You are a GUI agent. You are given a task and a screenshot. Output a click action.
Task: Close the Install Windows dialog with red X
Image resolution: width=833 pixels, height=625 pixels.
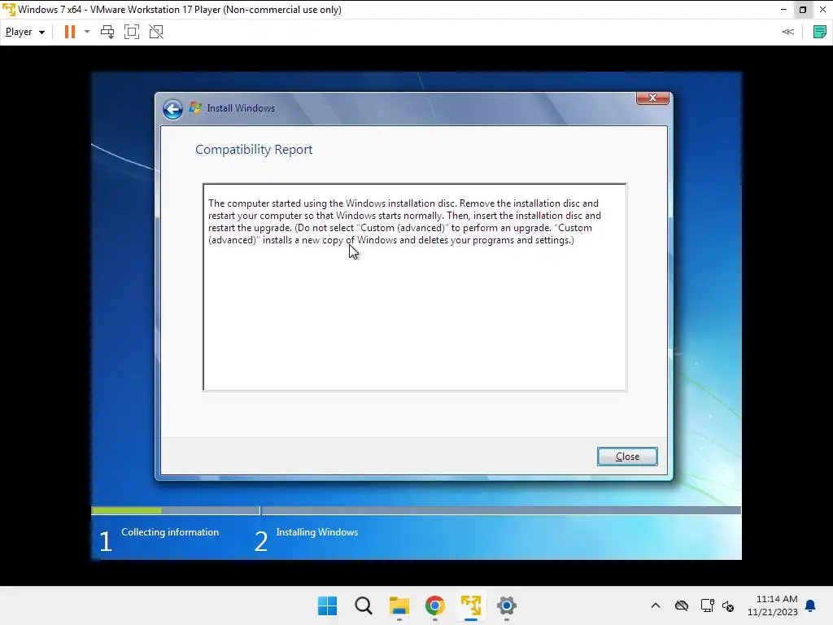click(652, 98)
